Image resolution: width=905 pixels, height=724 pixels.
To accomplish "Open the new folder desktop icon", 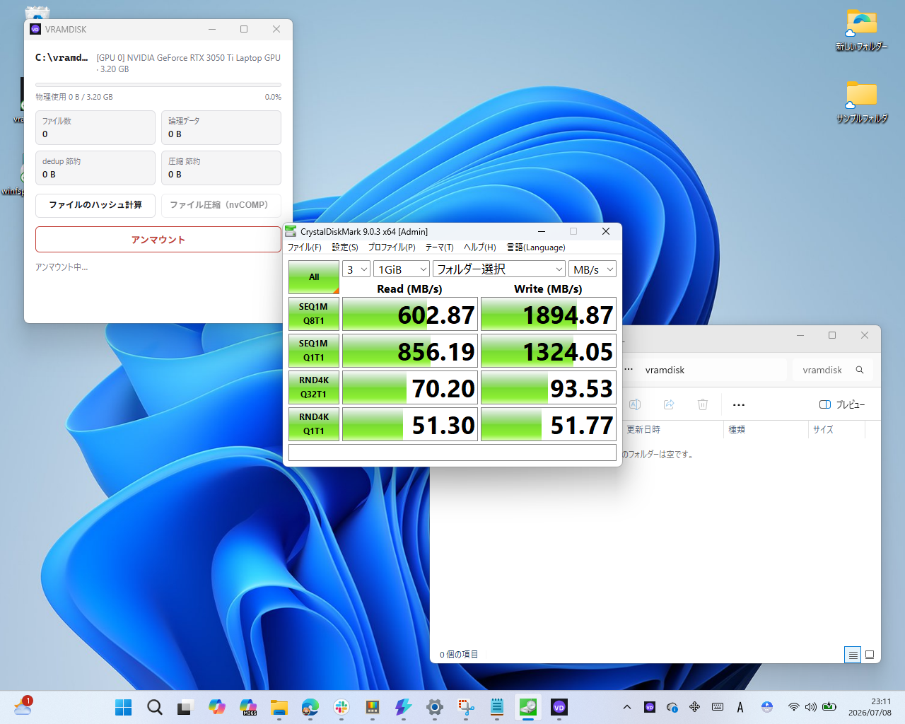I will (x=861, y=30).
